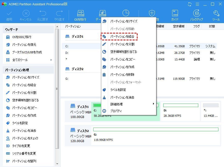
Task: Click the バックアップ toolbar icon
Action: [197, 13]
